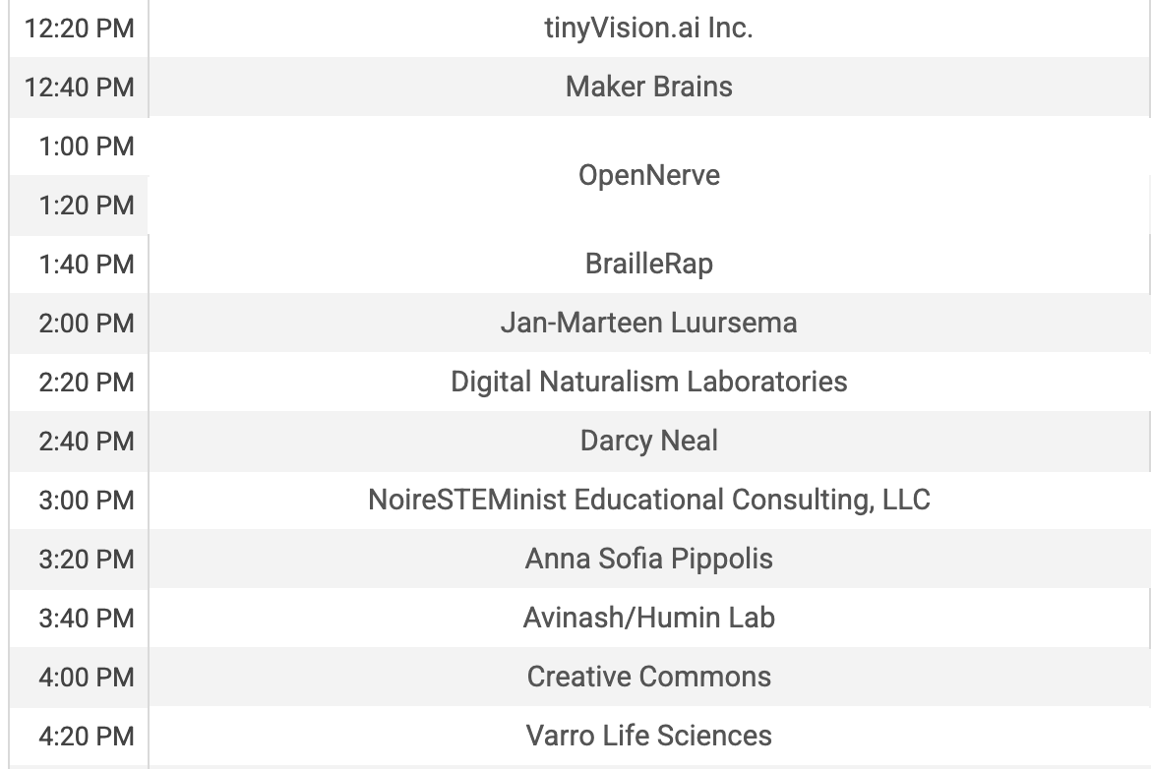1151x769 pixels.
Task: Select Digital Naturalism Laboratories row text
Action: tap(649, 382)
